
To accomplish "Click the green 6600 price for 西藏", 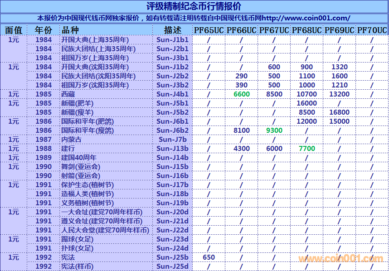I will click(x=242, y=94).
